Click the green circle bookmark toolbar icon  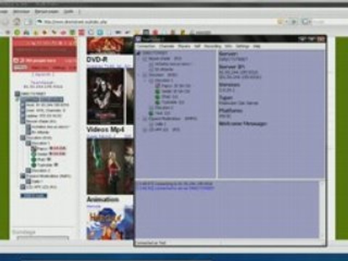pyautogui.click(x=17, y=32)
